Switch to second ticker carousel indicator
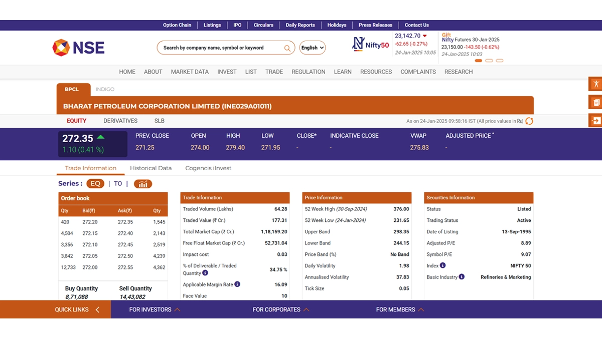Screen dimensions: 602x338 click(x=489, y=61)
